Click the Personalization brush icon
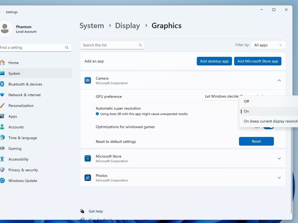Image resolution: width=298 pixels, height=223 pixels. pos(2,106)
